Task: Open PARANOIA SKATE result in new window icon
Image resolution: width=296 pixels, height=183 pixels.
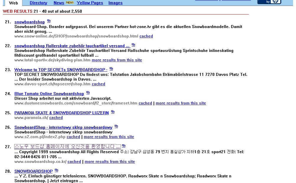Action: pyautogui.click(x=113, y=112)
